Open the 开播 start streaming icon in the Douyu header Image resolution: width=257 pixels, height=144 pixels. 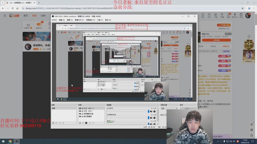[222, 15]
